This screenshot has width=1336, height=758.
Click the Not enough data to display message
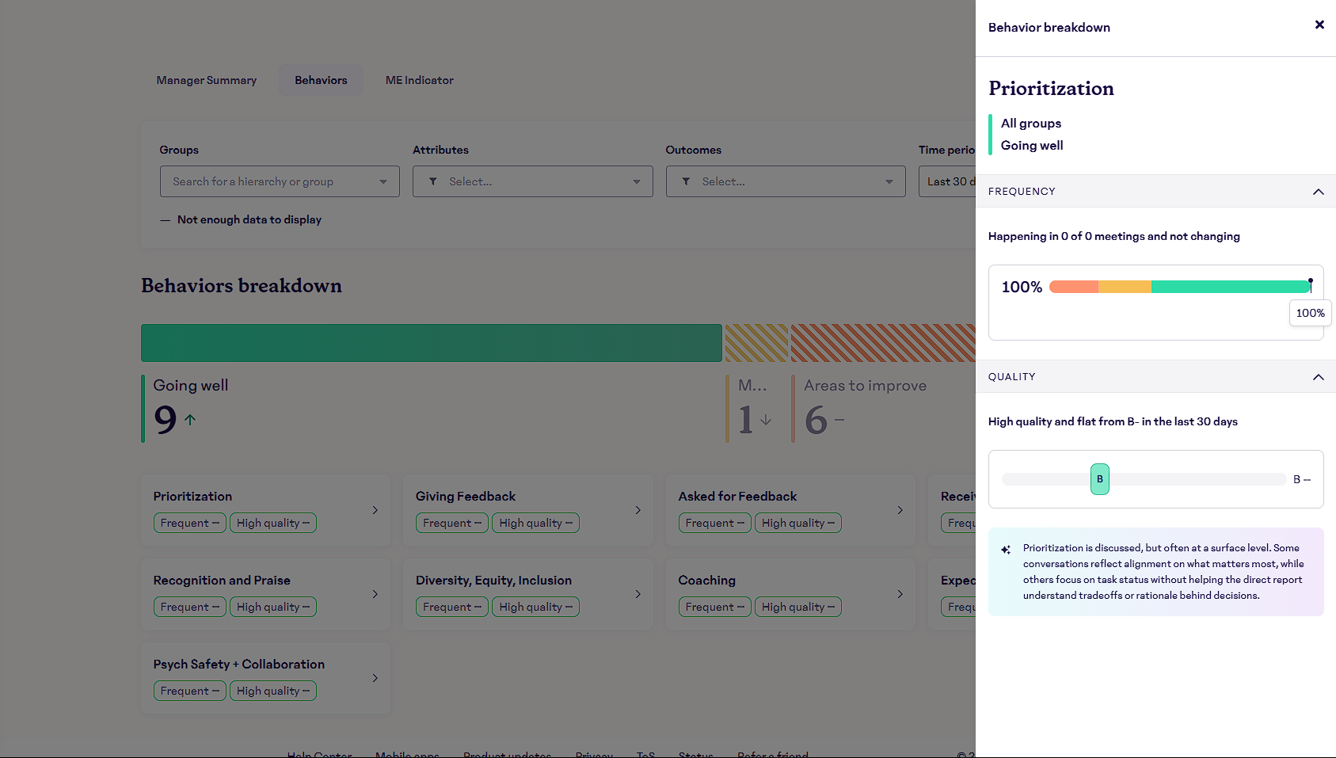[249, 219]
